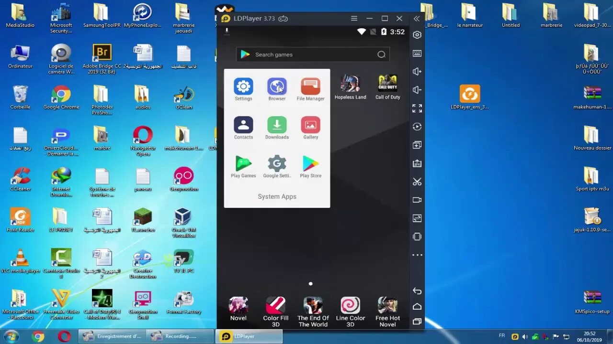Screen dimensions: 613x344
Task: Open Opera from the taskbar
Action: pos(64,336)
